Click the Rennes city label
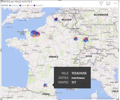Image resolution: width=120 pixels, height=100 pixels. pyautogui.click(x=25, y=45)
